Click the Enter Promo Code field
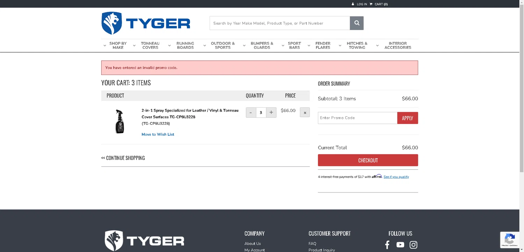Screen dimensions: 524x252 click(x=358, y=118)
